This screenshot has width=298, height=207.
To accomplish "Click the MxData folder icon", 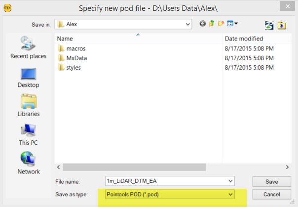I will pyautogui.click(x=61, y=58).
